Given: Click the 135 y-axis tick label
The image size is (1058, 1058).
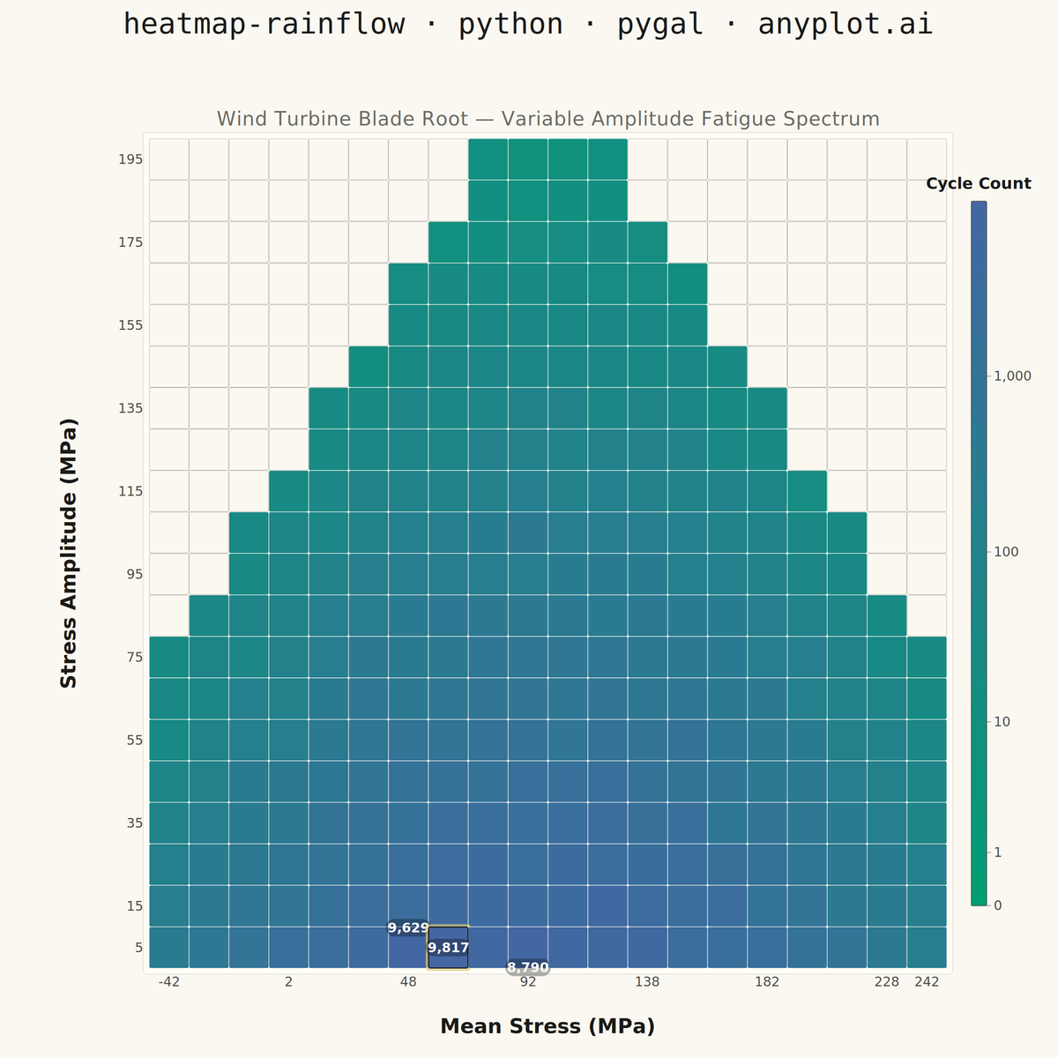Looking at the screenshot, I should (x=132, y=408).
